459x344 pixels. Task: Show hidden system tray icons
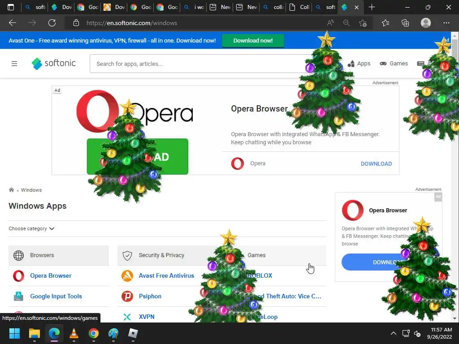394,333
